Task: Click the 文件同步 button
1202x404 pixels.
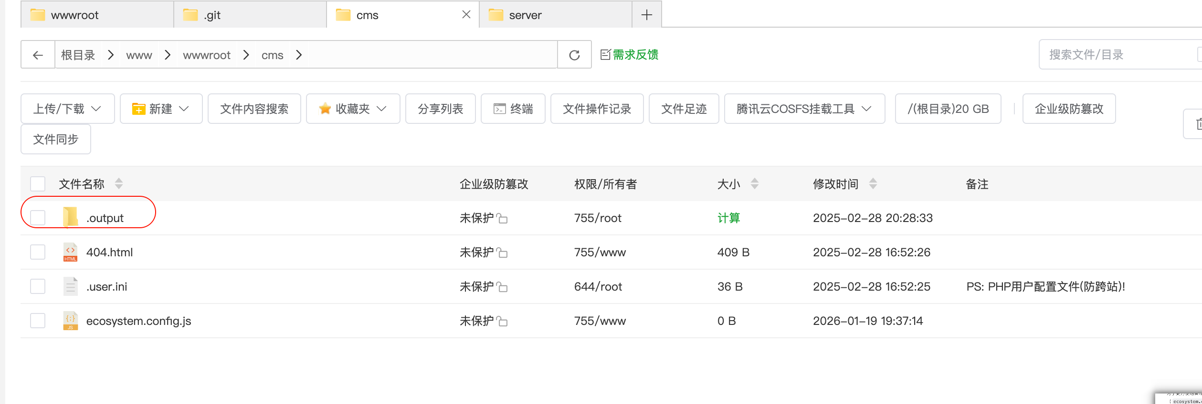Action: tap(56, 139)
